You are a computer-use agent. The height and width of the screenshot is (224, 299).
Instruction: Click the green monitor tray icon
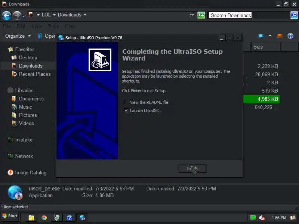click(253, 218)
